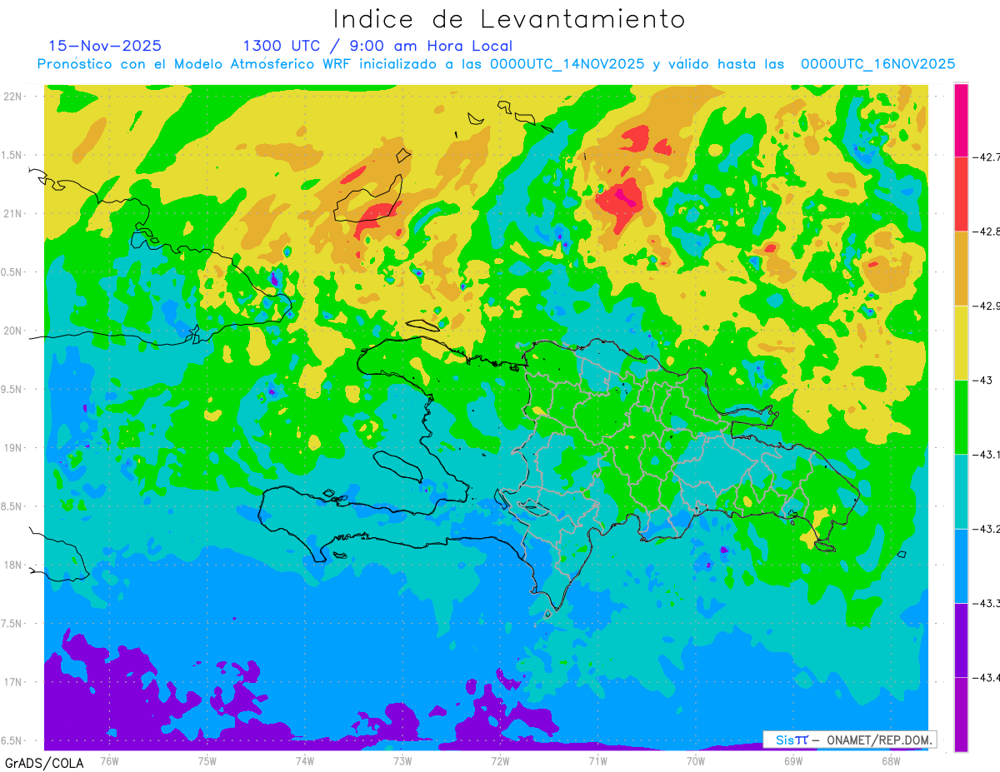The width and height of the screenshot is (1000, 772).
Task: Click the magenta swatch at the top of the color bar
Action: 961,120
